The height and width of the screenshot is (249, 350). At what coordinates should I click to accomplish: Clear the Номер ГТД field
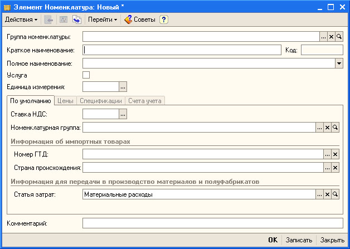[x=335, y=154]
